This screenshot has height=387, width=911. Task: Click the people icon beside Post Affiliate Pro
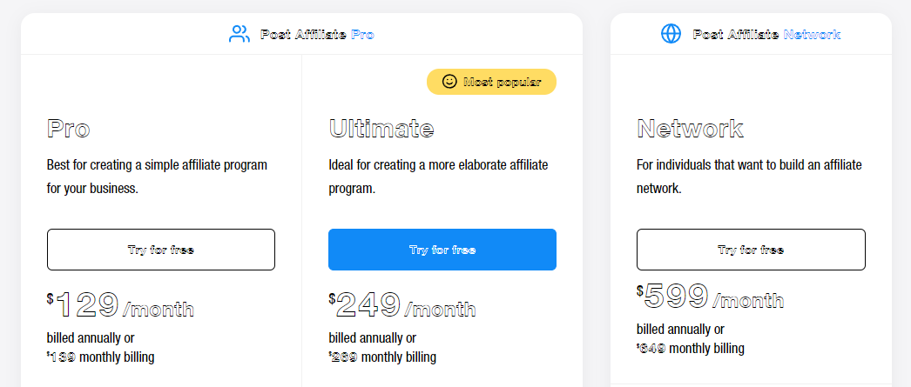[x=239, y=34]
